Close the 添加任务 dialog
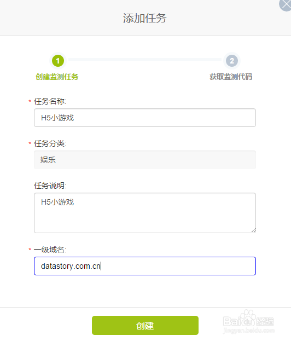The image size is (291, 341). [286, 4]
